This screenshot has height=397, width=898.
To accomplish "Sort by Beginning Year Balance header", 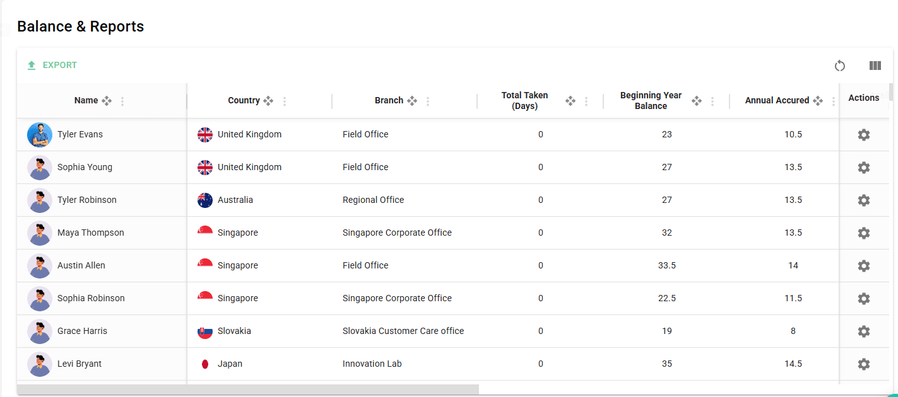I will 651,101.
